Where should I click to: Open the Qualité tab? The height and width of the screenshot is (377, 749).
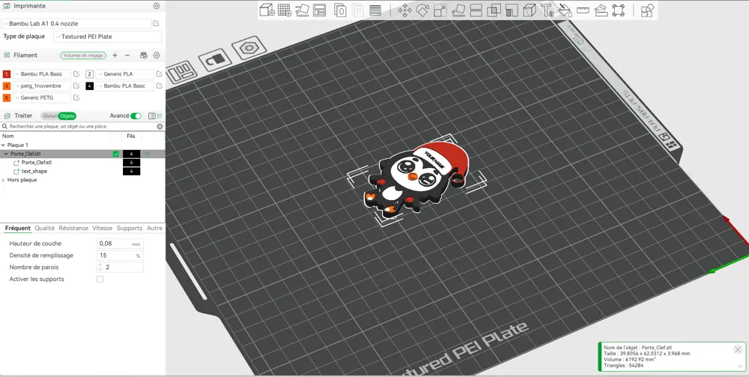coord(44,229)
